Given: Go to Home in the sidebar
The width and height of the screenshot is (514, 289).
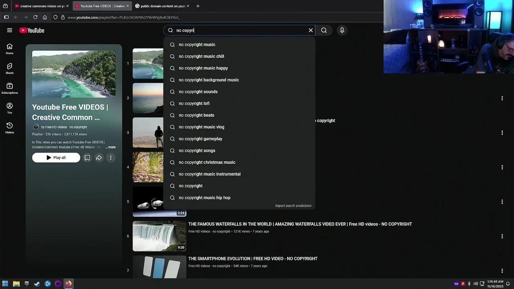Looking at the screenshot, I should coord(10,49).
